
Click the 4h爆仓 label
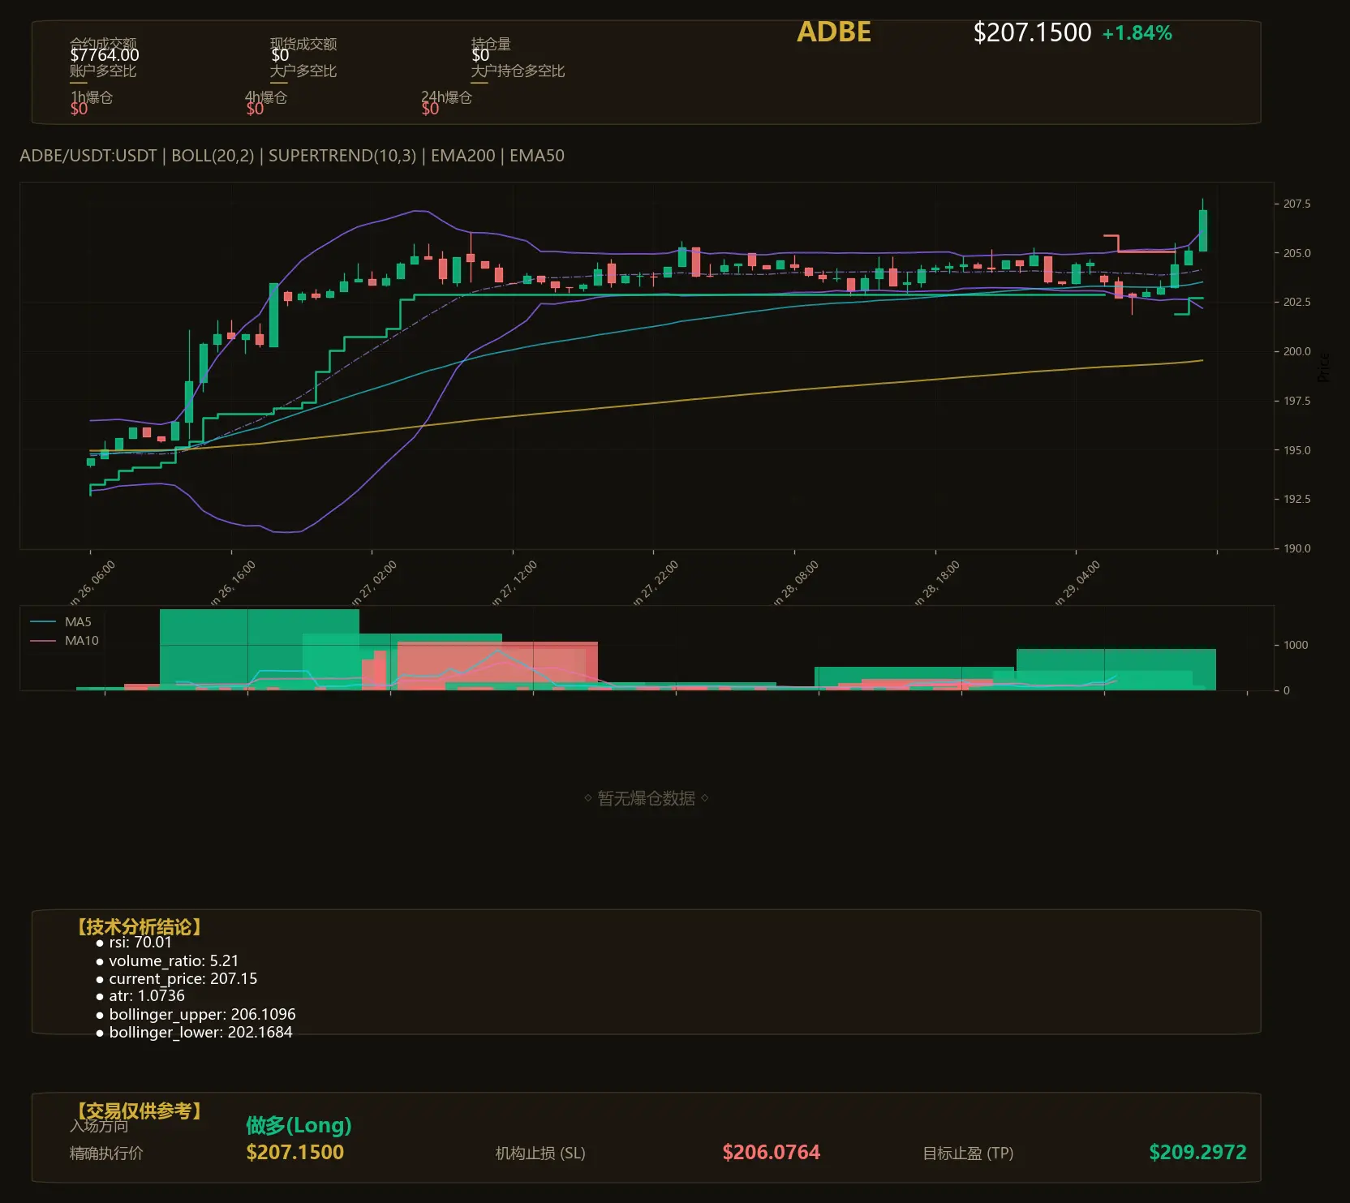(x=266, y=97)
